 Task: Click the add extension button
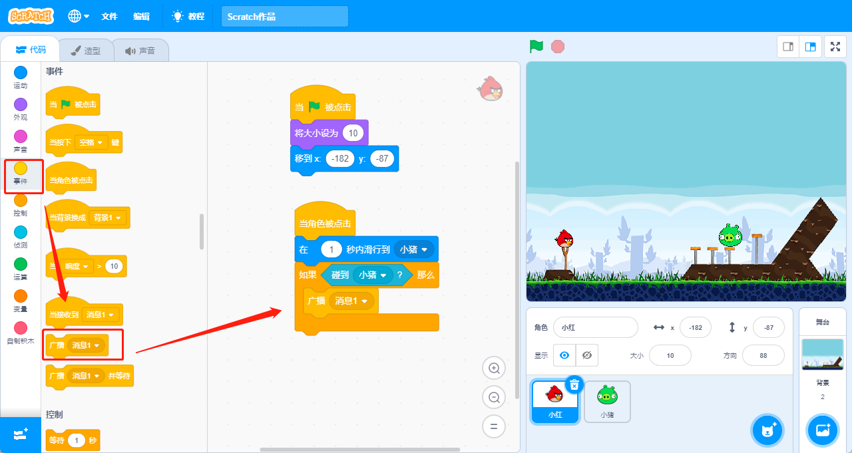click(x=21, y=434)
